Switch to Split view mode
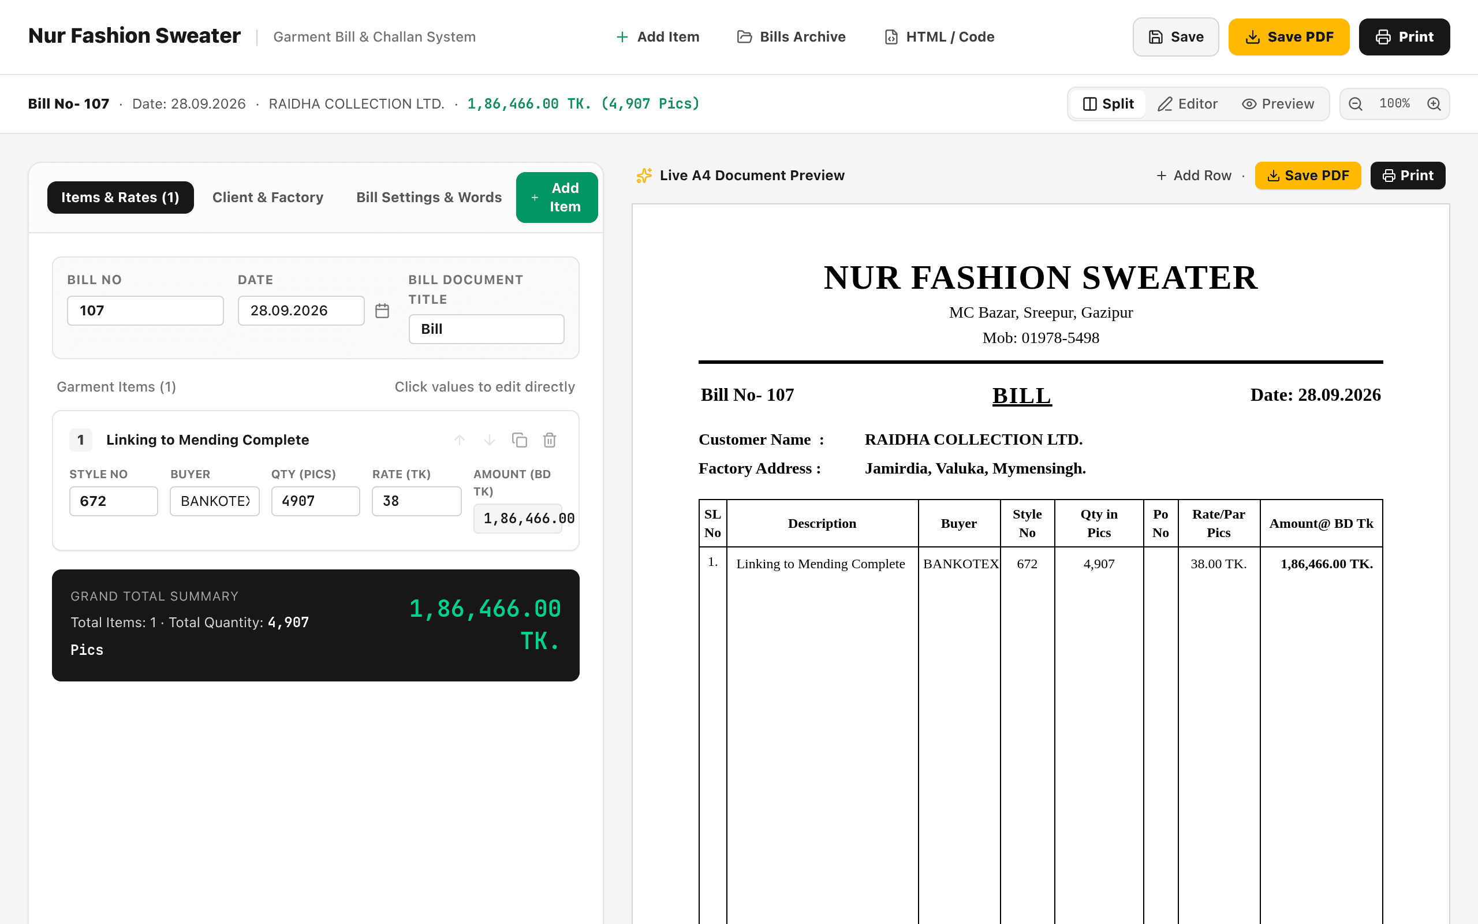Image resolution: width=1478 pixels, height=924 pixels. coord(1108,104)
